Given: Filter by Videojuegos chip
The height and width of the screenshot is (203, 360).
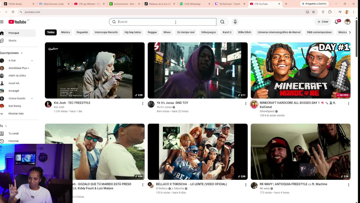Looking at the screenshot, I should (x=208, y=32).
